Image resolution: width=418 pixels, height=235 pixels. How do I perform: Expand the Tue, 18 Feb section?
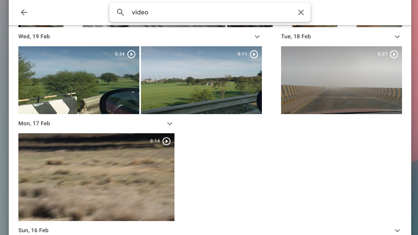coord(397,36)
